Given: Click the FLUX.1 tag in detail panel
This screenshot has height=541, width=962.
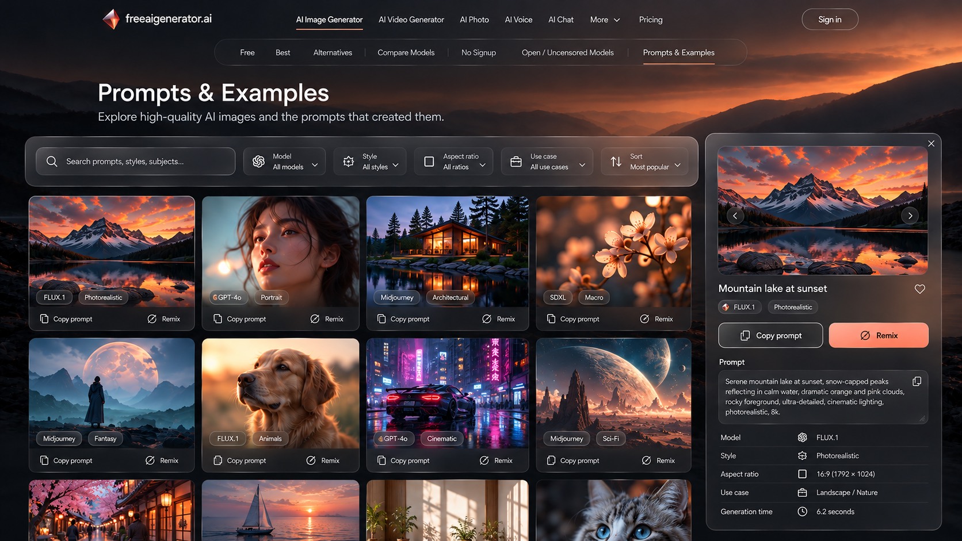Looking at the screenshot, I should pyautogui.click(x=740, y=307).
